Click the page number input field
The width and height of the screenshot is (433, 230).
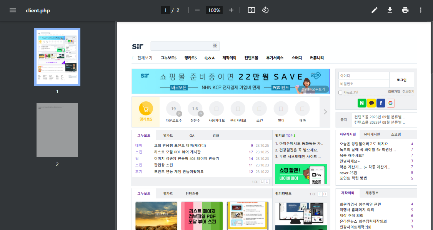tap(166, 10)
